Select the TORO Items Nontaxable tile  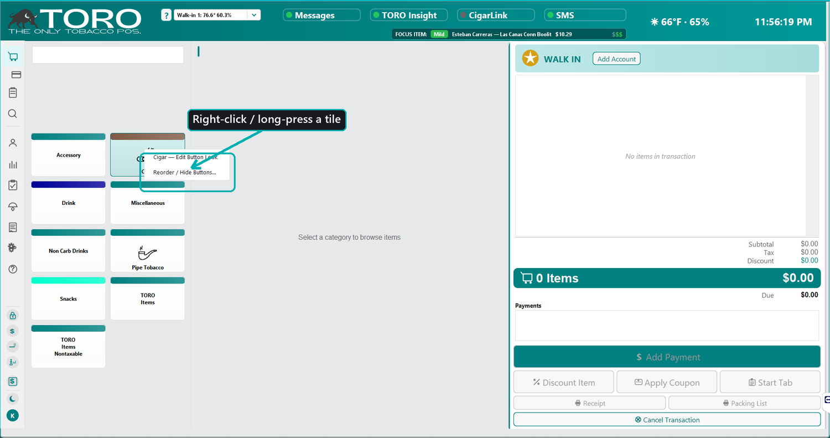click(x=69, y=347)
